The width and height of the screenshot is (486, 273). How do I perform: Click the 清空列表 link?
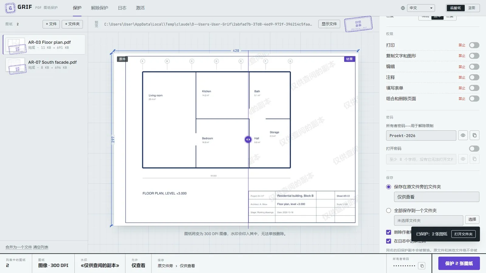tap(41, 247)
